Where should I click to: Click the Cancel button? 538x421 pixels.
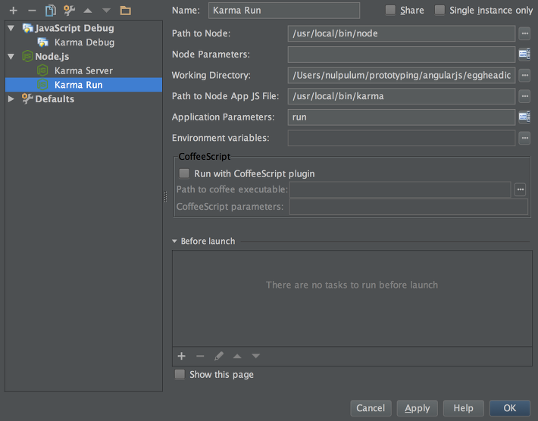[371, 408]
